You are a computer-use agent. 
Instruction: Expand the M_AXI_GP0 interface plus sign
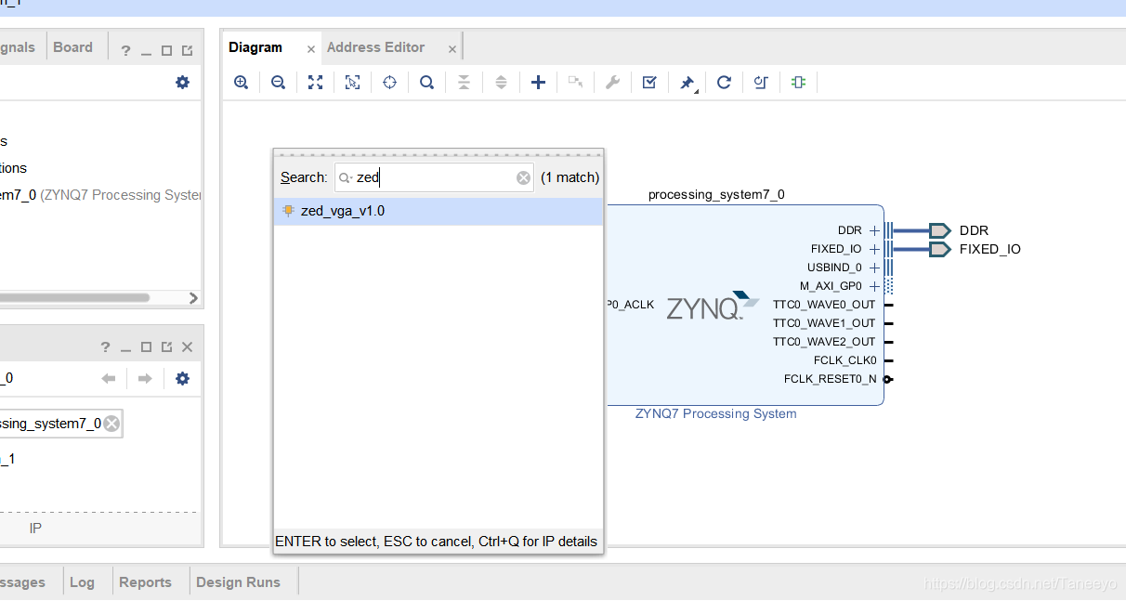pos(874,286)
